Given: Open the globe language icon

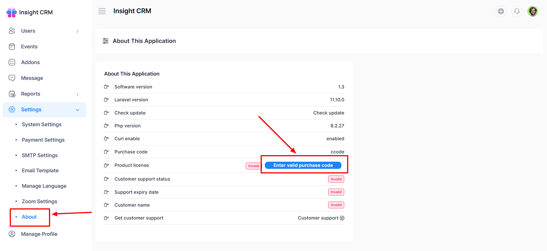Looking at the screenshot, I should pyautogui.click(x=501, y=11).
